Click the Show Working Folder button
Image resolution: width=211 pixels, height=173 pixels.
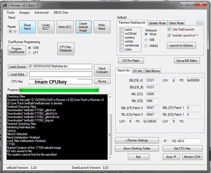pyautogui.click(x=137, y=148)
